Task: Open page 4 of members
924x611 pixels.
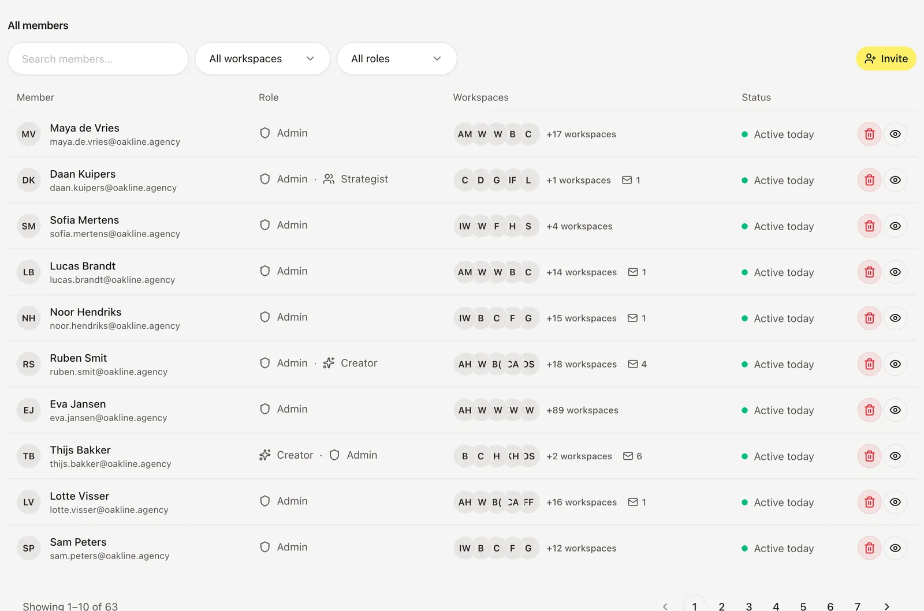Action: [x=776, y=606]
